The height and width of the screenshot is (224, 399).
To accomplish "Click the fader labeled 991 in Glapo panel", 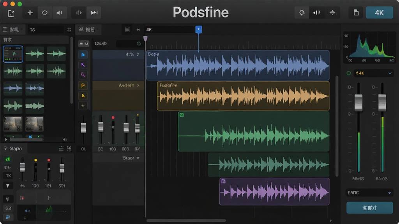I will tap(62, 168).
